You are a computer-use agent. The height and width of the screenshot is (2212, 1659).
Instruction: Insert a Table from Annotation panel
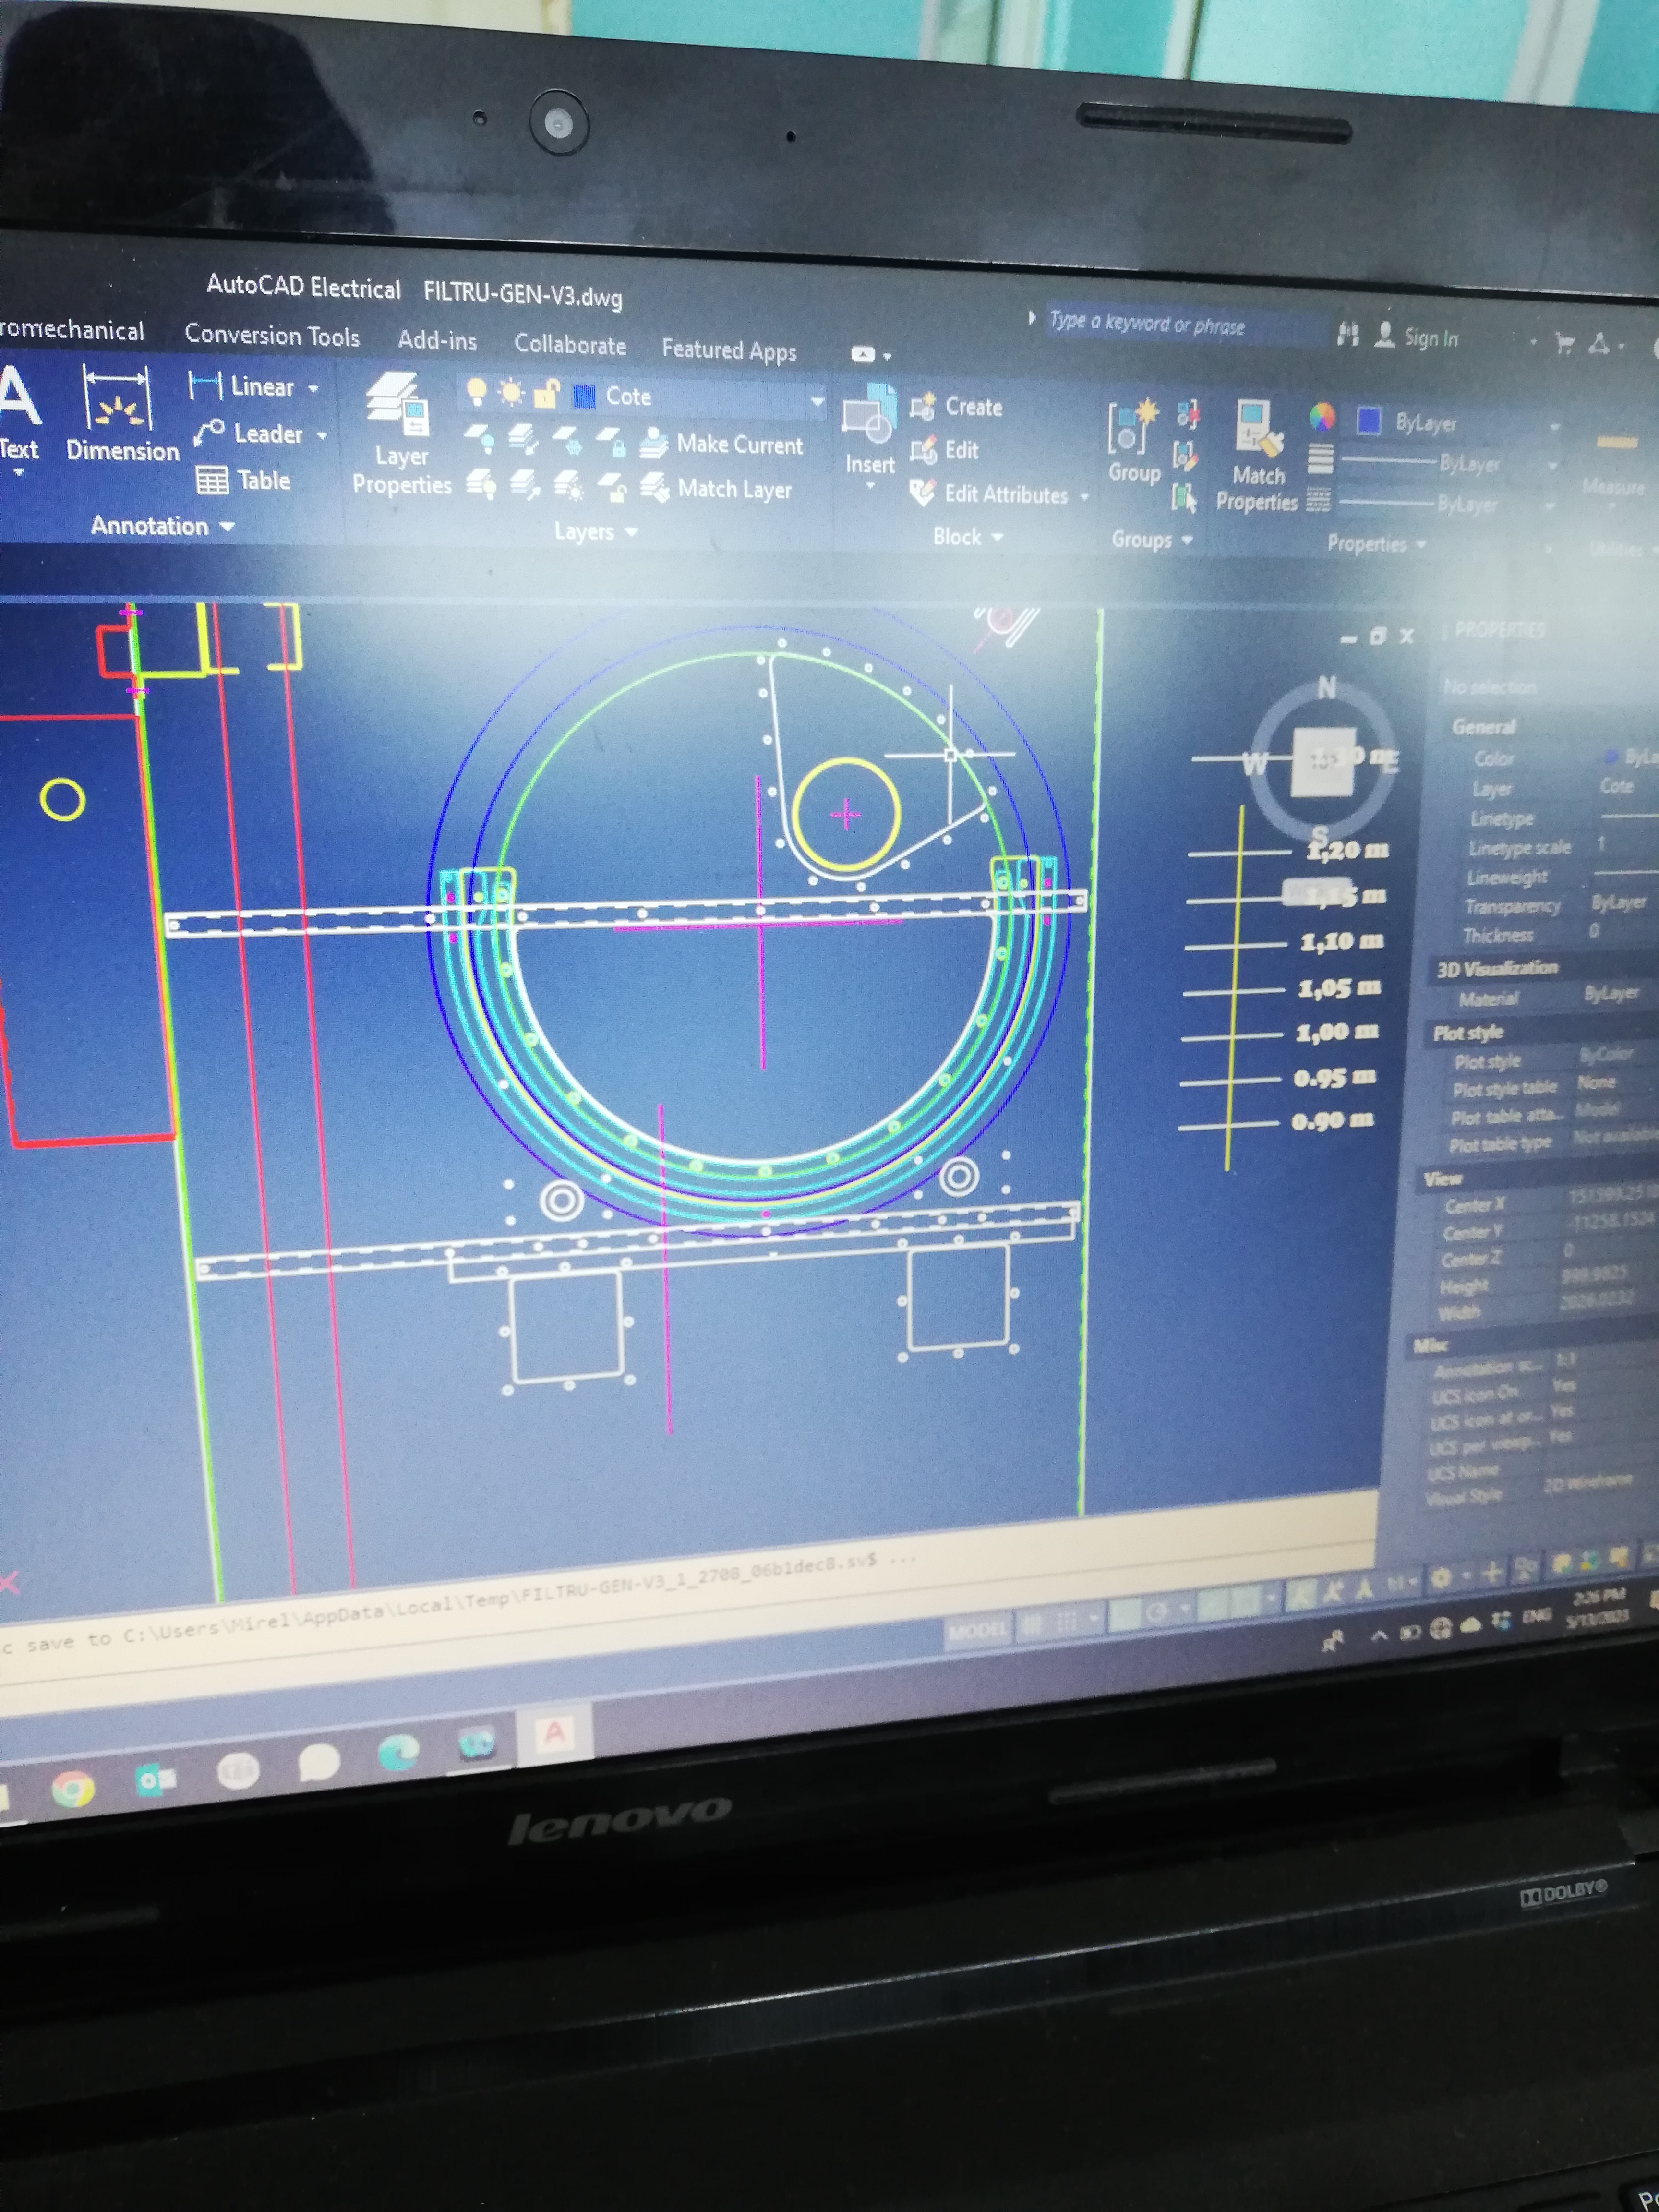click(243, 480)
